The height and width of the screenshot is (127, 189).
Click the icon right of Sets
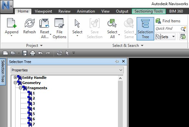pos(183,37)
